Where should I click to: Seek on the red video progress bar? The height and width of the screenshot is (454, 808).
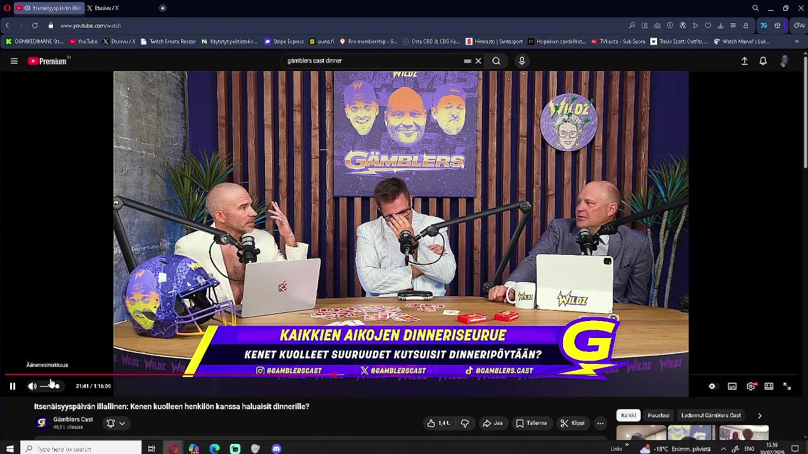coord(401,375)
